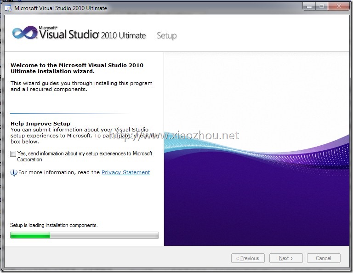Enable sending setup experiences to Microsoft
The width and height of the screenshot is (353, 273).
click(13, 154)
